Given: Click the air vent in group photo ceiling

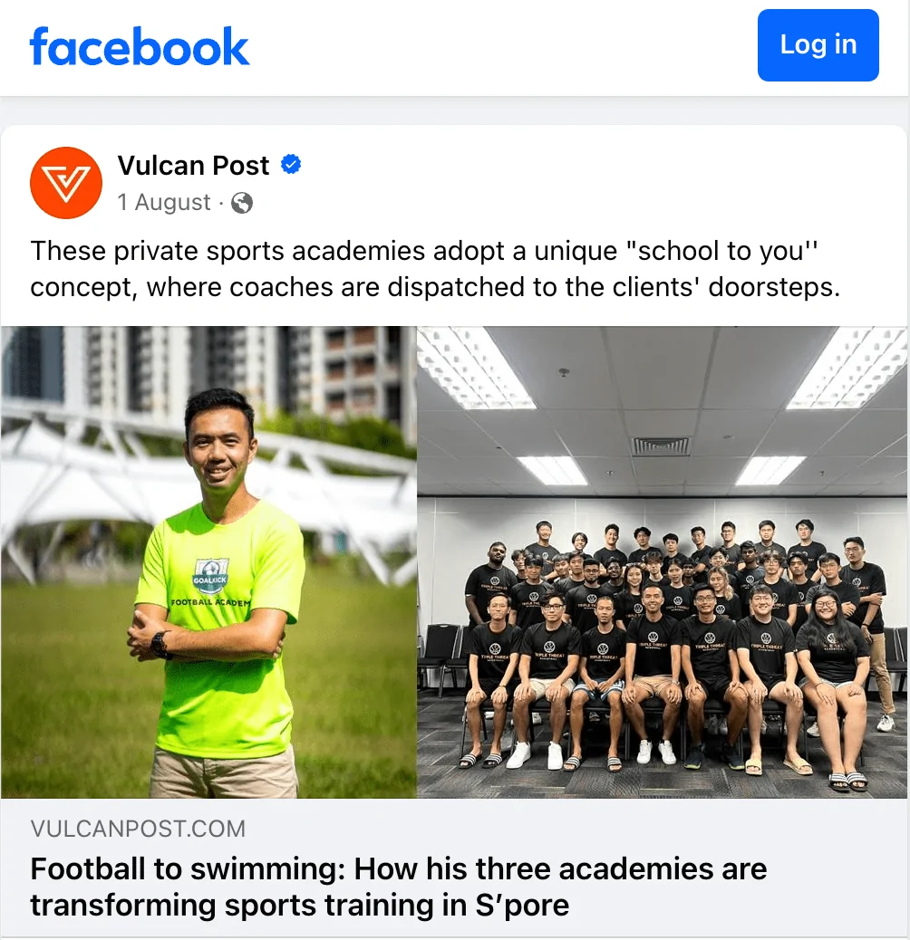Looking at the screenshot, I should pyautogui.click(x=661, y=446).
